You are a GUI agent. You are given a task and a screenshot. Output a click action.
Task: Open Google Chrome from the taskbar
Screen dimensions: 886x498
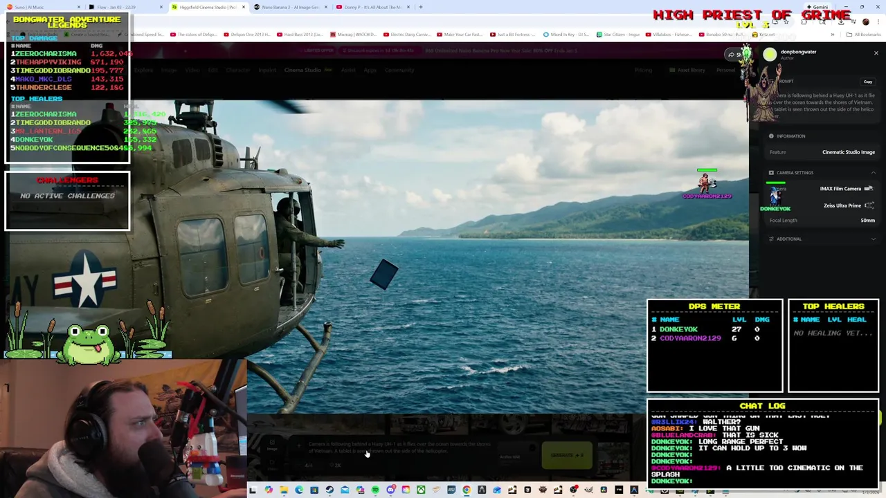point(467,490)
